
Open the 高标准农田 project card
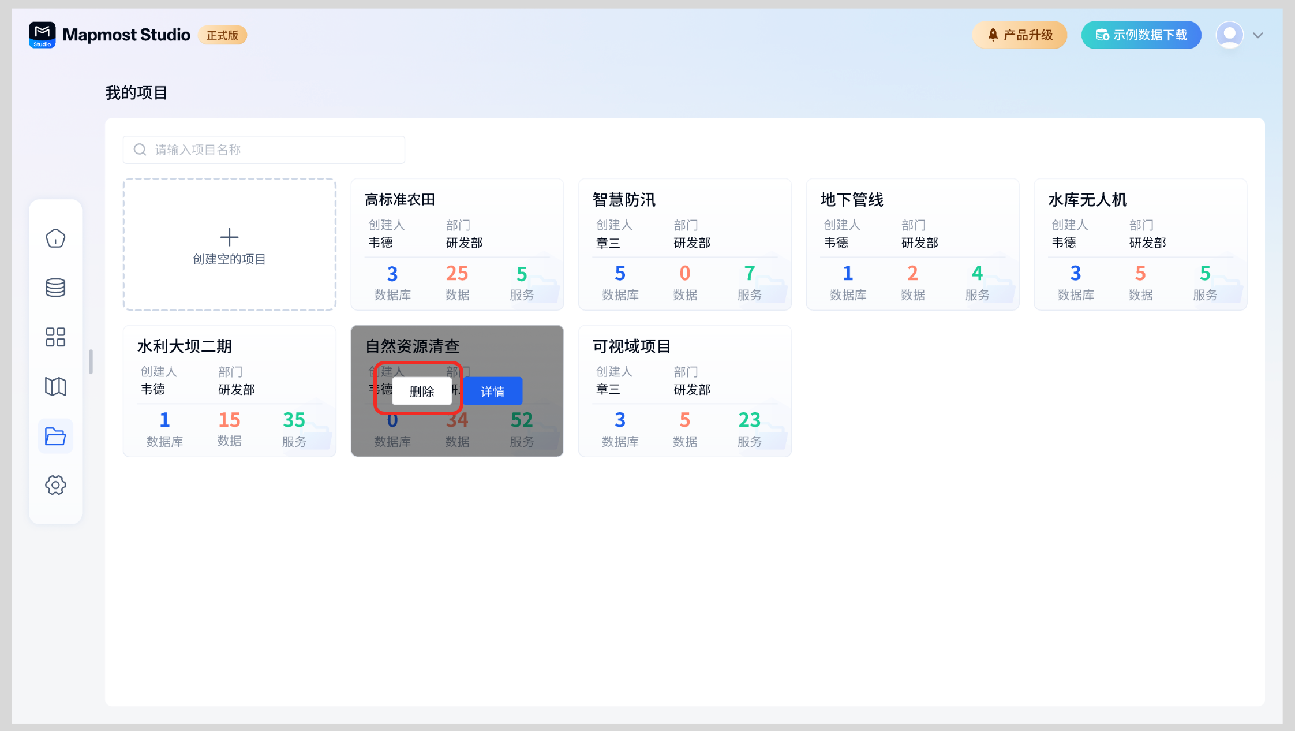pyautogui.click(x=456, y=244)
